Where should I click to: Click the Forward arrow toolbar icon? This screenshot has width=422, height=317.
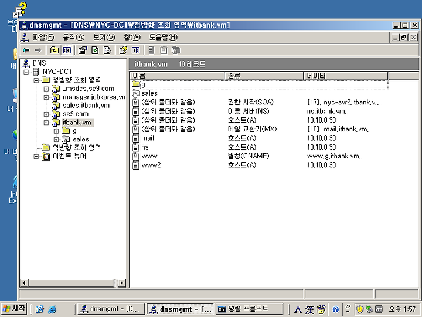coord(38,50)
